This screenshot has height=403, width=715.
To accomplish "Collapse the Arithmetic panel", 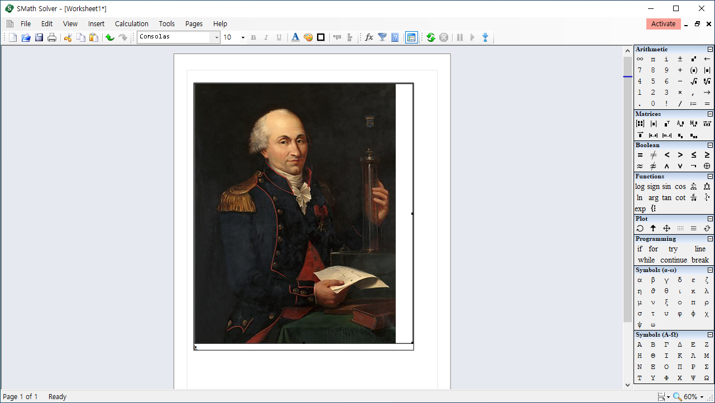I will coord(710,50).
